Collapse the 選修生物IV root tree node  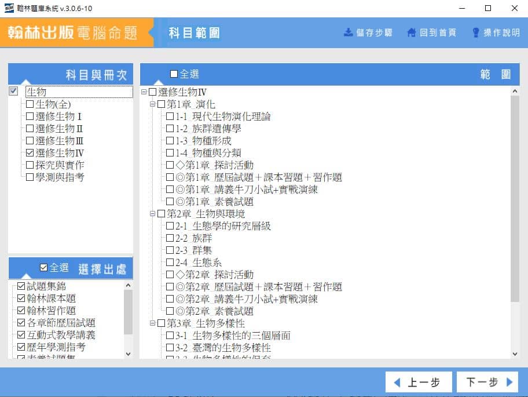(144, 92)
